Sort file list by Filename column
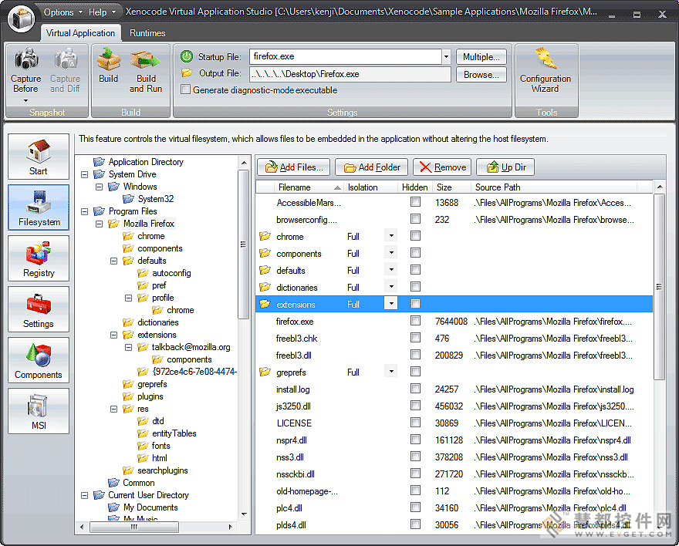This screenshot has width=679, height=546. (309, 187)
